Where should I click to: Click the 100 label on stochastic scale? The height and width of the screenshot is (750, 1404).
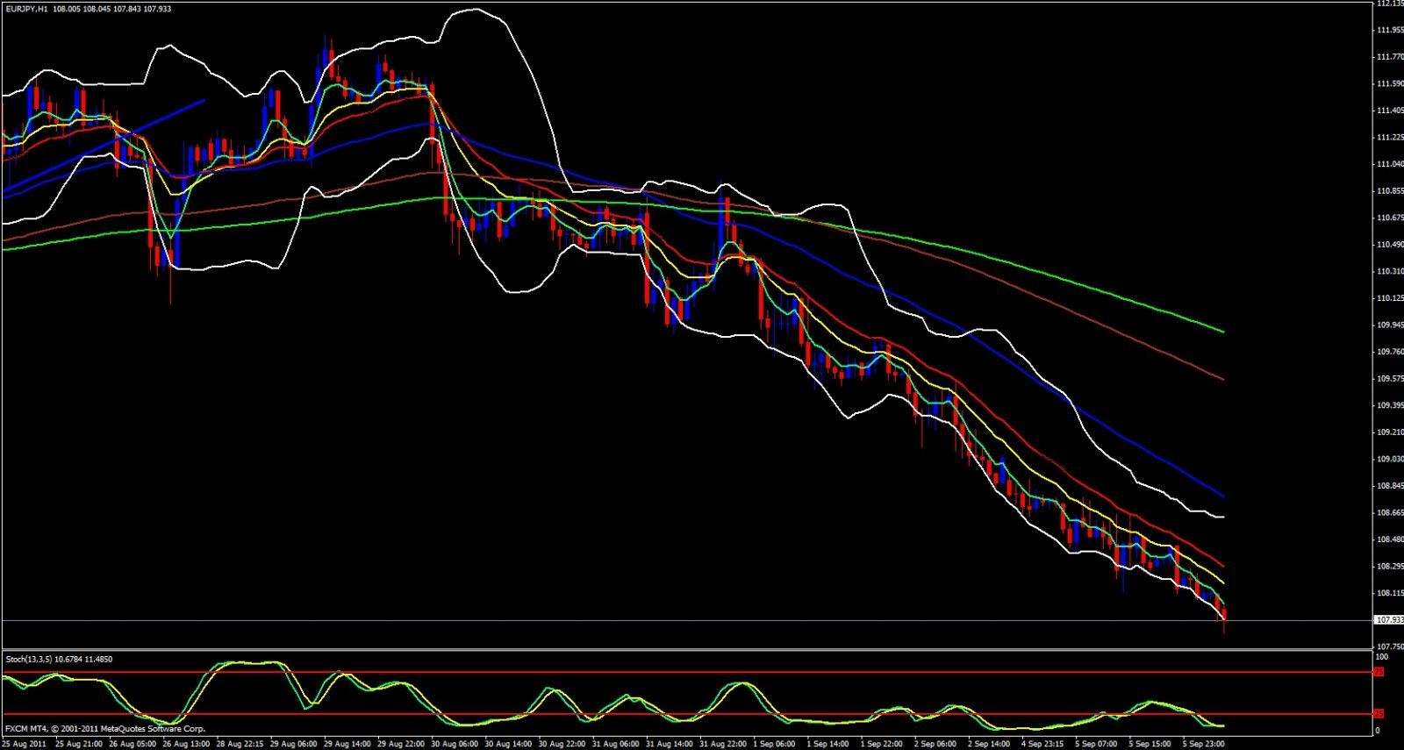(1380, 657)
